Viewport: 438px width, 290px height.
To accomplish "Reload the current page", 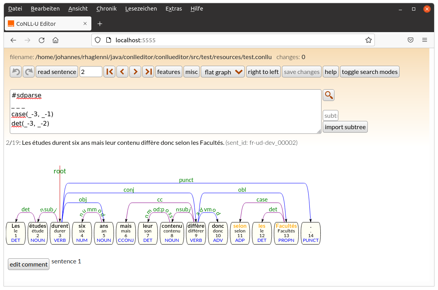I will [42, 40].
